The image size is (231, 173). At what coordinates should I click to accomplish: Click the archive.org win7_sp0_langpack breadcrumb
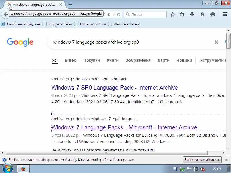(89, 79)
